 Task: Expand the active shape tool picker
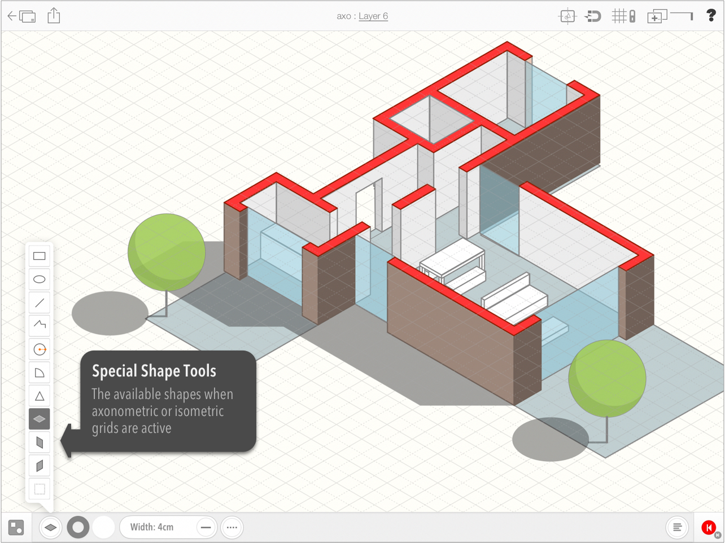click(51, 528)
